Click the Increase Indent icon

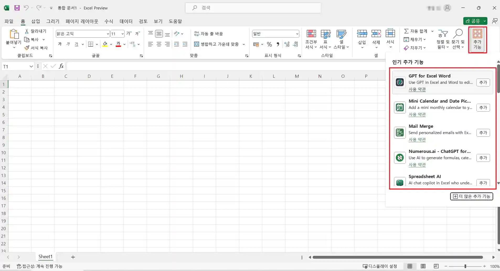185,44
